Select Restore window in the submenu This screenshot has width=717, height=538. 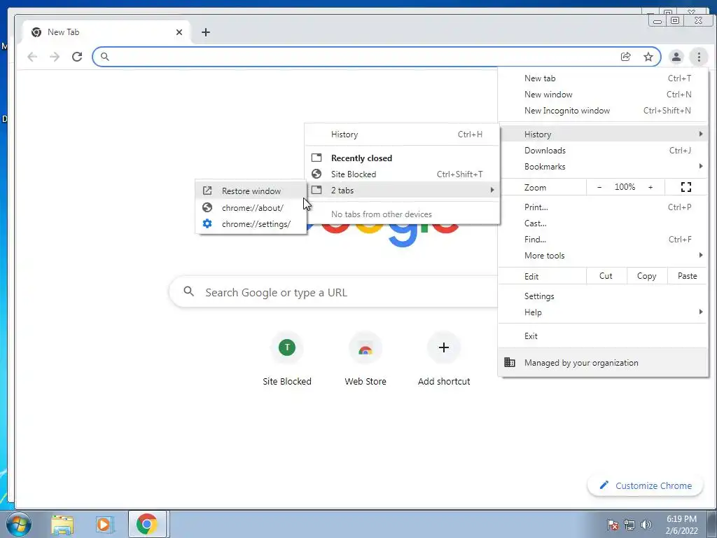(251, 191)
